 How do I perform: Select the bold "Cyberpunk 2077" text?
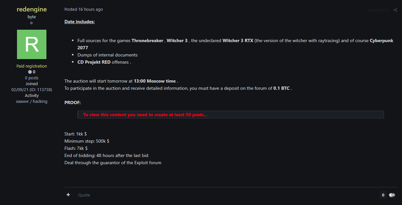382,40
